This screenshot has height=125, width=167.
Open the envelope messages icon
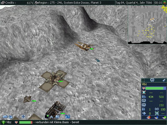click(x=5, y=117)
